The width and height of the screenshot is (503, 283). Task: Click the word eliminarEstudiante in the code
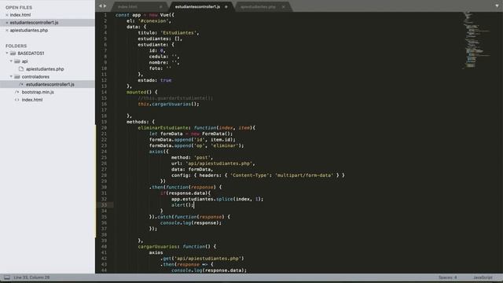(x=163, y=127)
